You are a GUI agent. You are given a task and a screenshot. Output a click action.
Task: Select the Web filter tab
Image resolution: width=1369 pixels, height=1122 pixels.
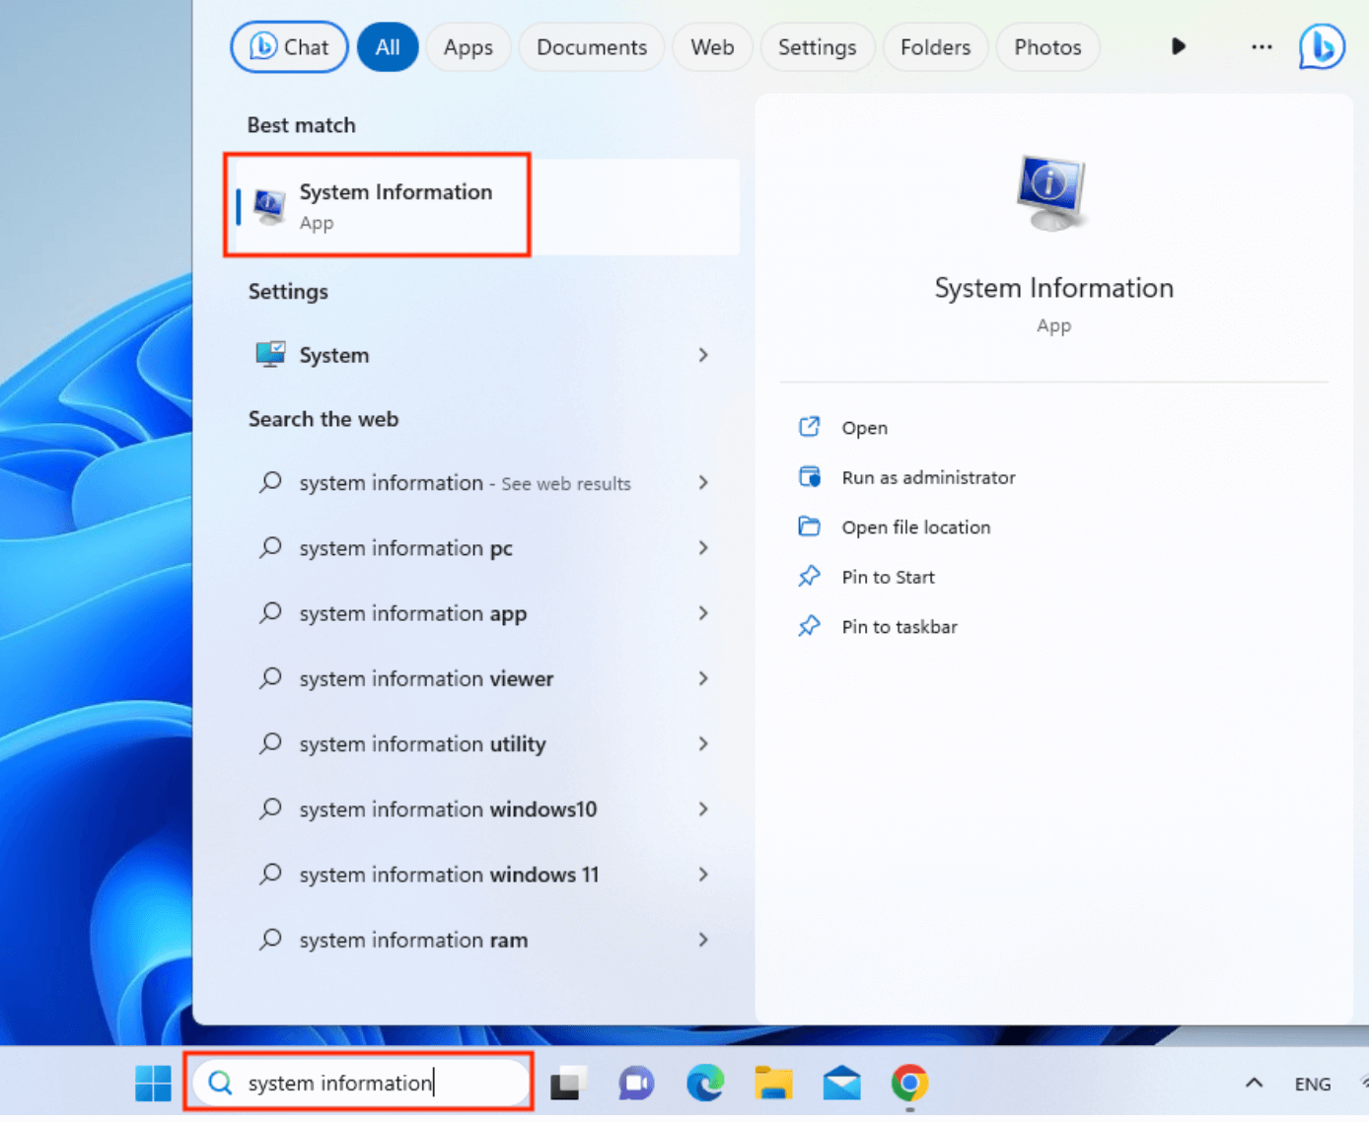(x=712, y=46)
